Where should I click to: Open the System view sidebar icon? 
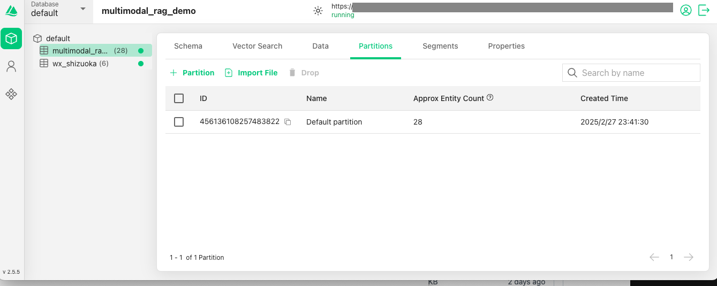pos(11,94)
